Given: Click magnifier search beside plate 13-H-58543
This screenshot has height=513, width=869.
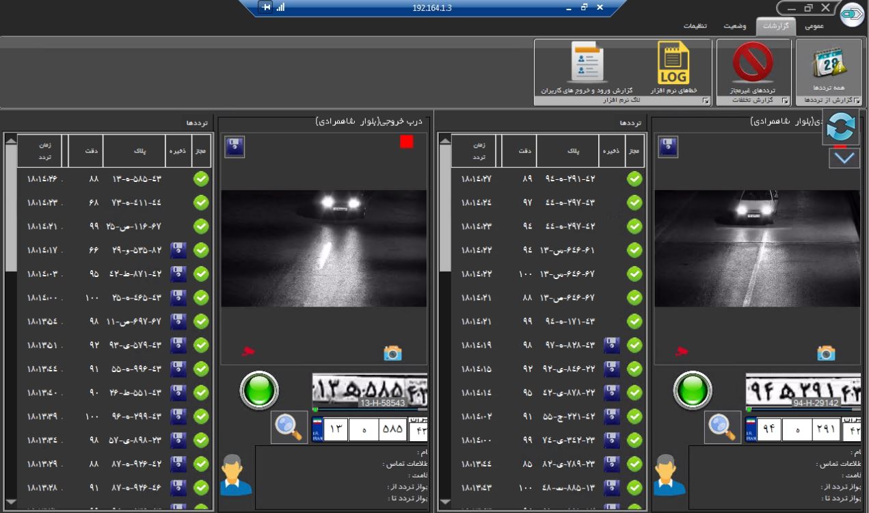Looking at the screenshot, I should pyautogui.click(x=289, y=427).
